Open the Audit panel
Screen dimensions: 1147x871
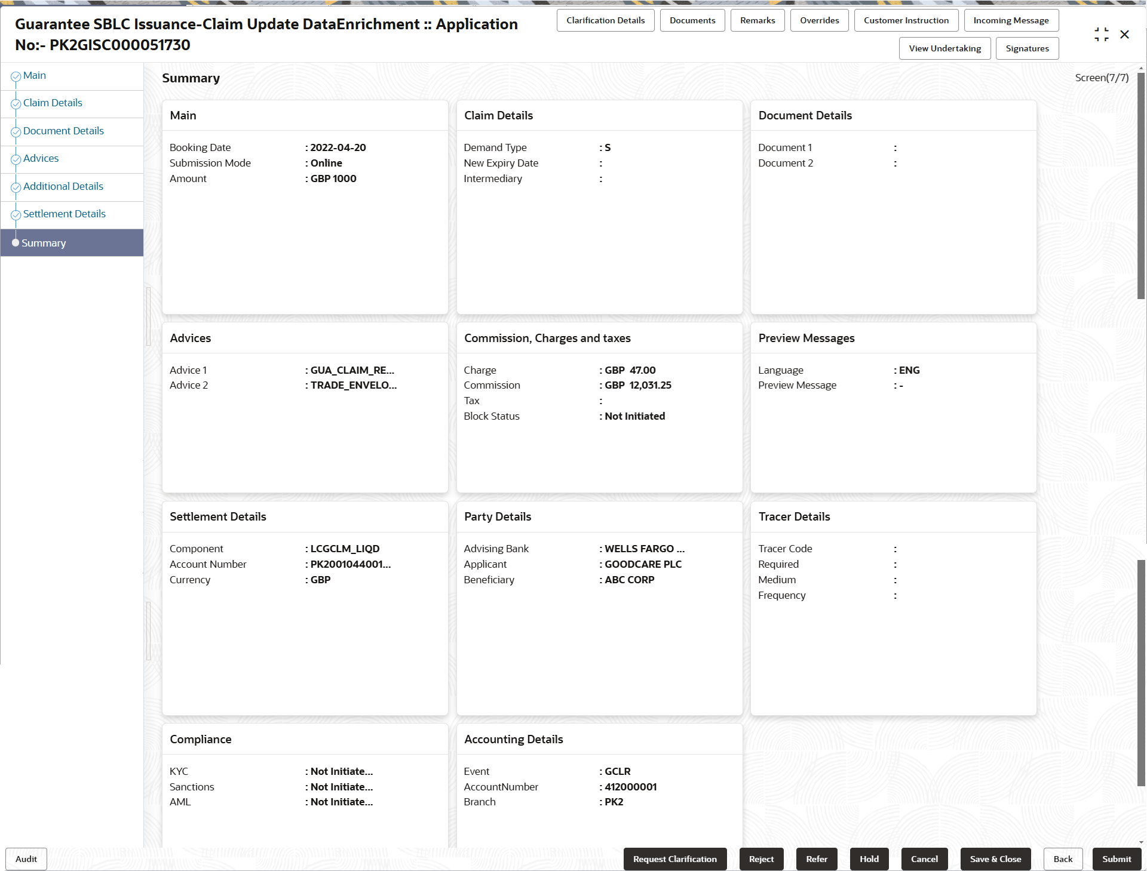coord(26,859)
